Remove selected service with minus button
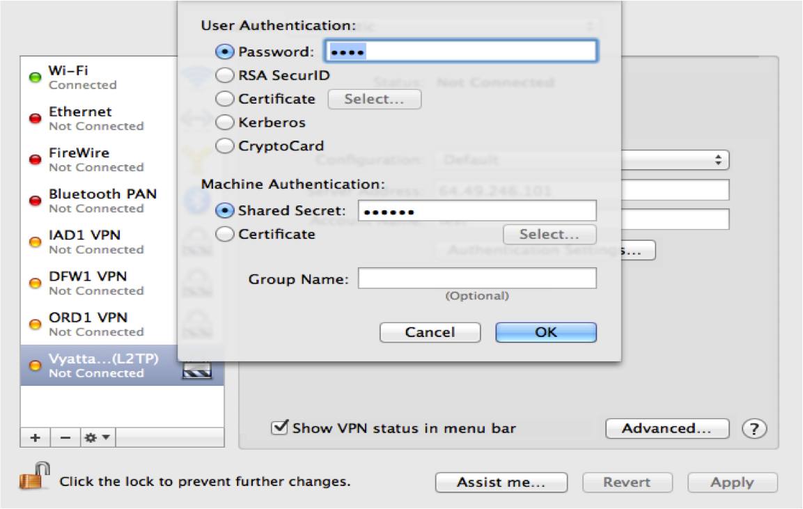The width and height of the screenshot is (803, 509). [x=65, y=438]
